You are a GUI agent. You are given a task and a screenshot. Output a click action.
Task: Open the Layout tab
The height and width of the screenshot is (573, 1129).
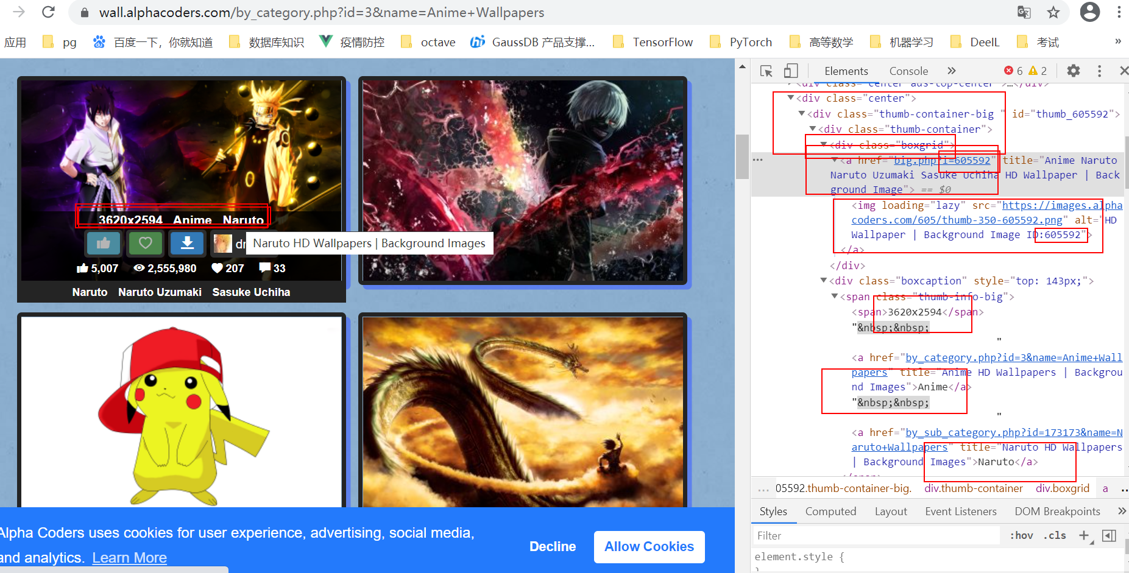click(891, 511)
